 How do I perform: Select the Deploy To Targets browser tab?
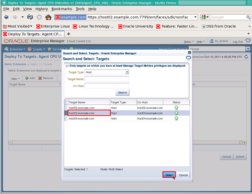pos(33,34)
